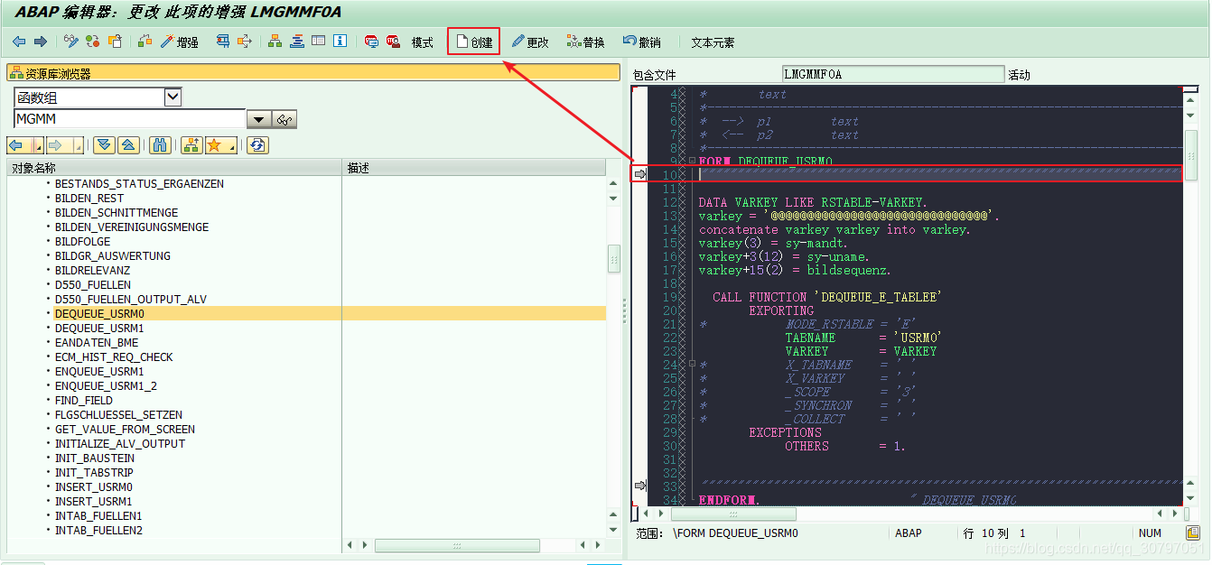
Task: Click the 描述 column header
Action: 474,168
